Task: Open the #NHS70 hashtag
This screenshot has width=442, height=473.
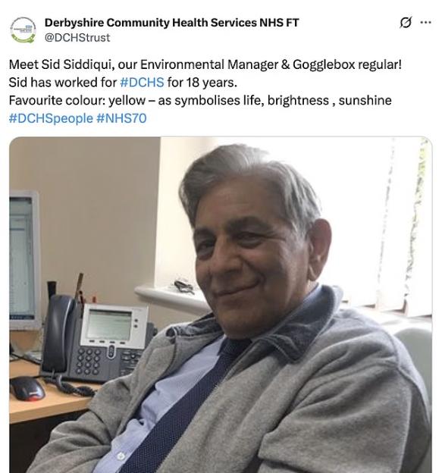Action: point(121,118)
